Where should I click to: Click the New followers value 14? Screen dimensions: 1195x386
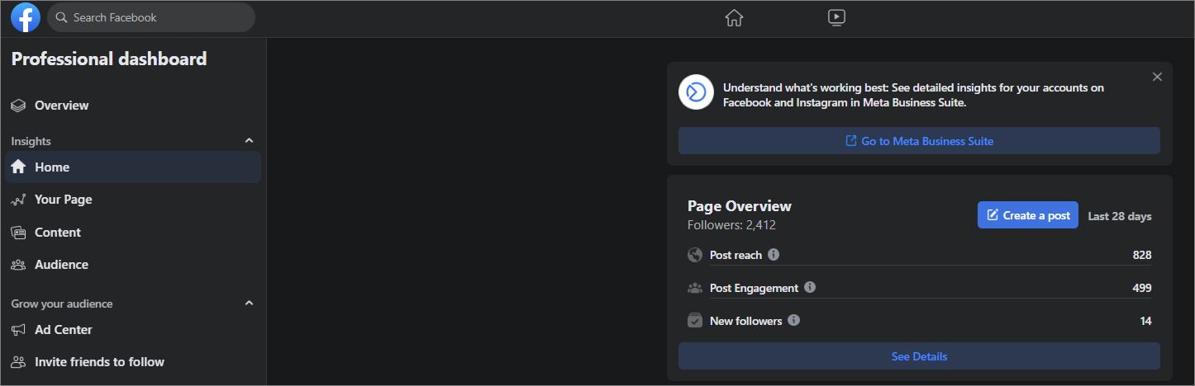point(1145,321)
